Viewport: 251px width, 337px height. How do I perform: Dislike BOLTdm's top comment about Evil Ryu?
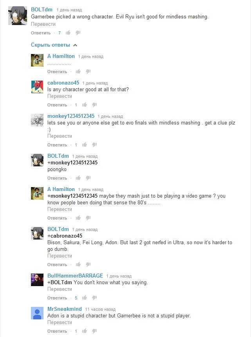[78, 32]
